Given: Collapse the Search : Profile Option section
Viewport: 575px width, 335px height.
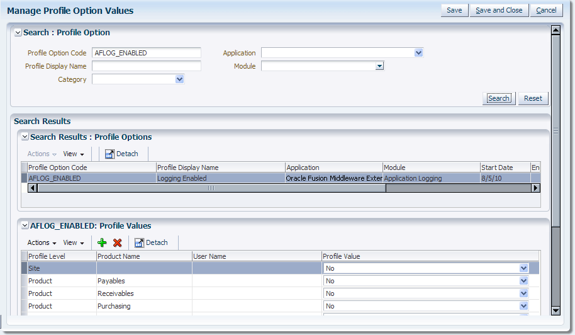Looking at the screenshot, I should click(18, 33).
